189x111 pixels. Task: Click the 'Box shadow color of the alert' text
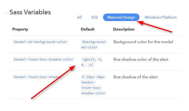pyautogui.click(x=141, y=59)
